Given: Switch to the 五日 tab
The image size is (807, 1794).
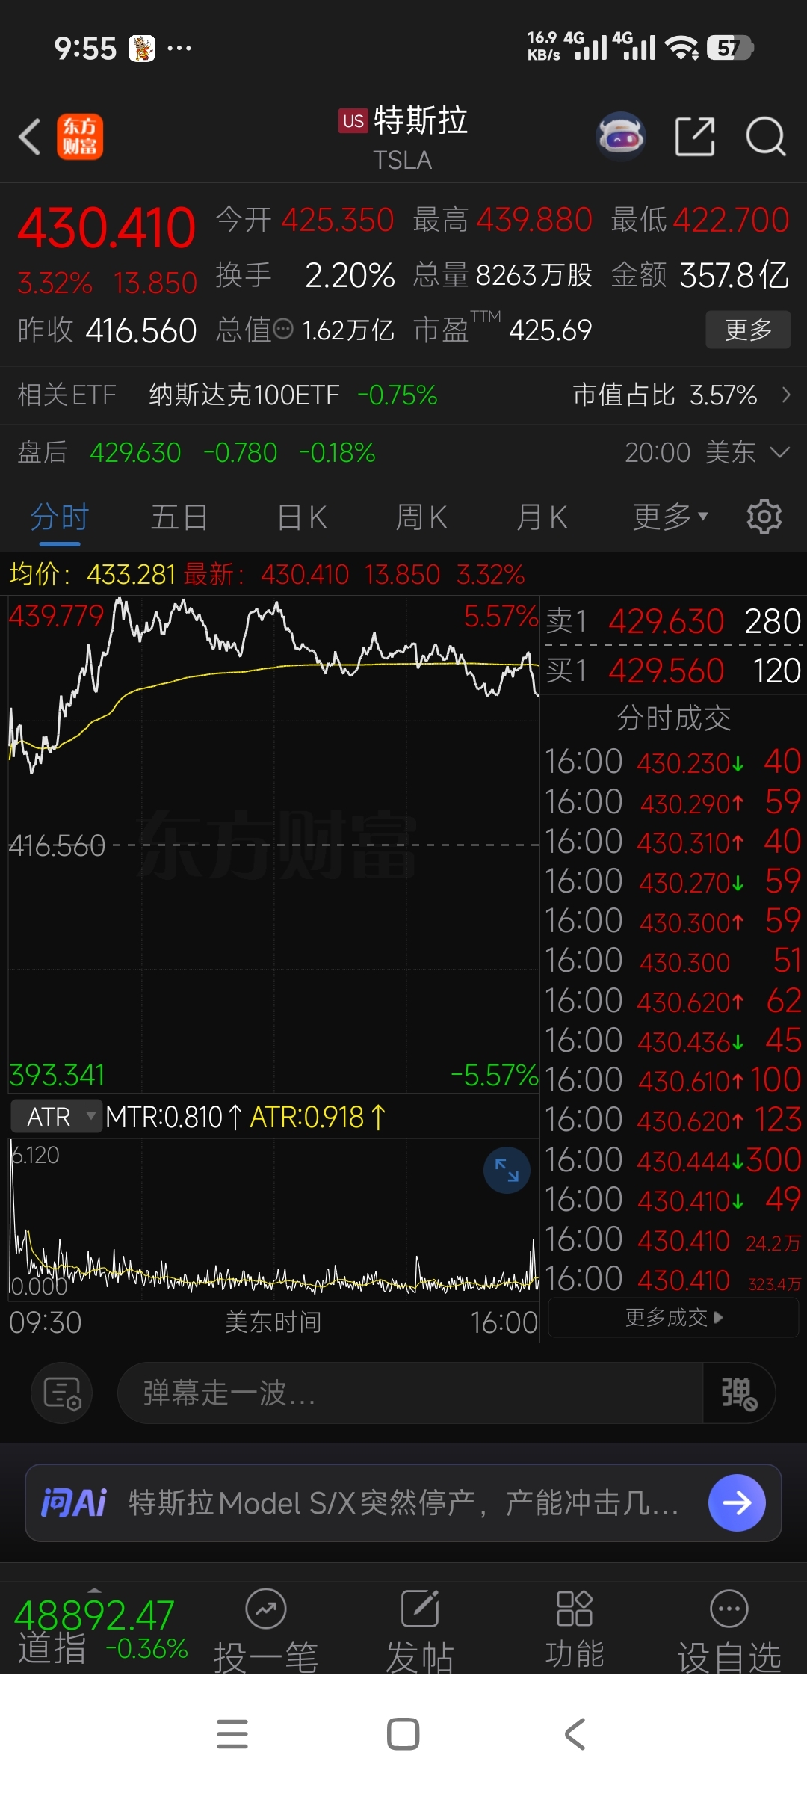Looking at the screenshot, I should click(179, 517).
